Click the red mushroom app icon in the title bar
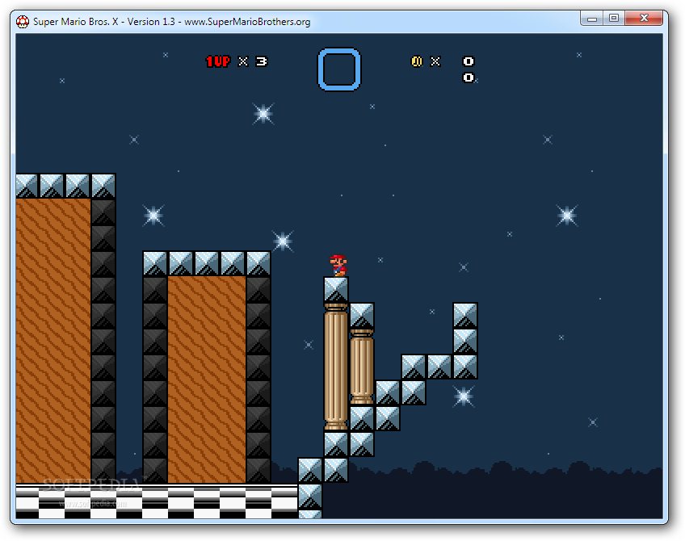 point(23,21)
